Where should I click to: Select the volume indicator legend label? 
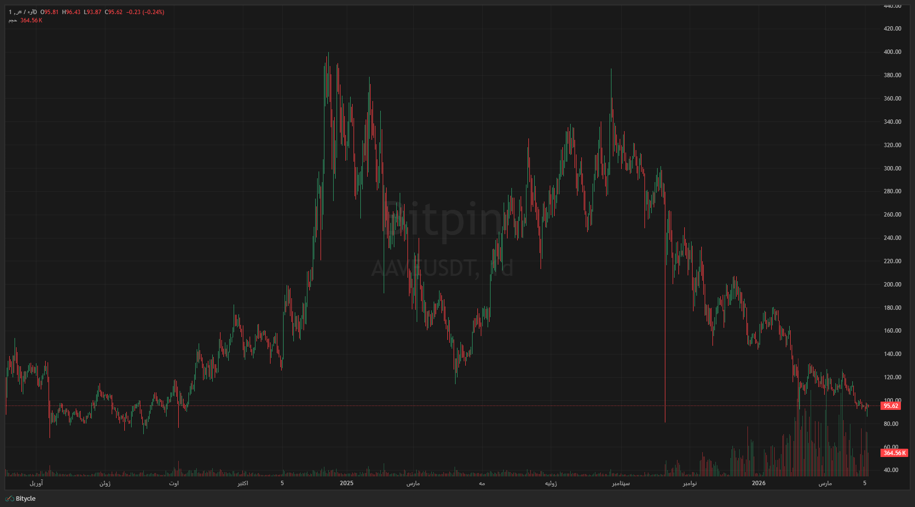(13, 20)
